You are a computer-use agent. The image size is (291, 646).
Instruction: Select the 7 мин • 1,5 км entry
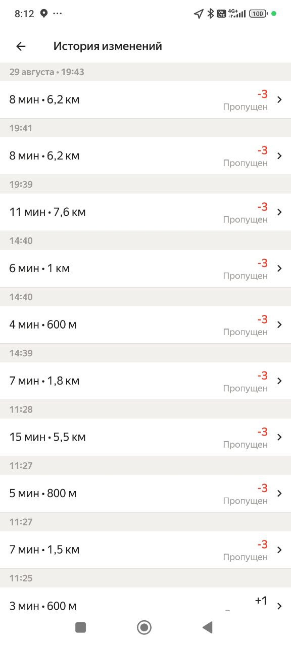pyautogui.click(x=145, y=550)
